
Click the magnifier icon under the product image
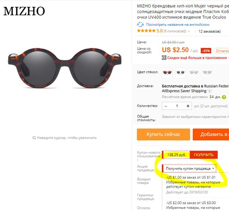pos(34,138)
